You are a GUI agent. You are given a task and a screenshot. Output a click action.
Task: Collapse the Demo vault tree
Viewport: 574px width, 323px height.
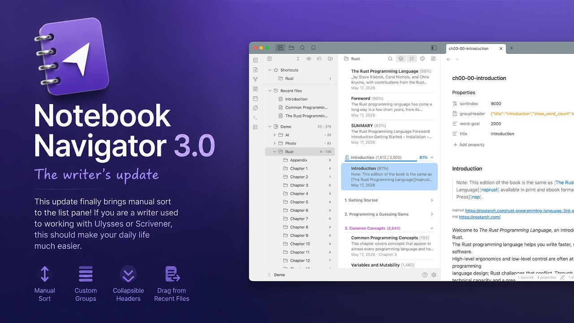(x=270, y=127)
